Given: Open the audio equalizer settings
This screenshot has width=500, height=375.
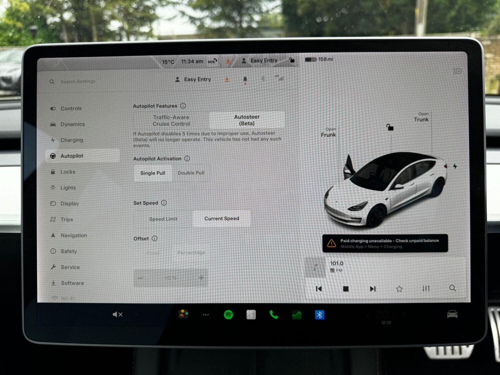Looking at the screenshot, I should (426, 288).
